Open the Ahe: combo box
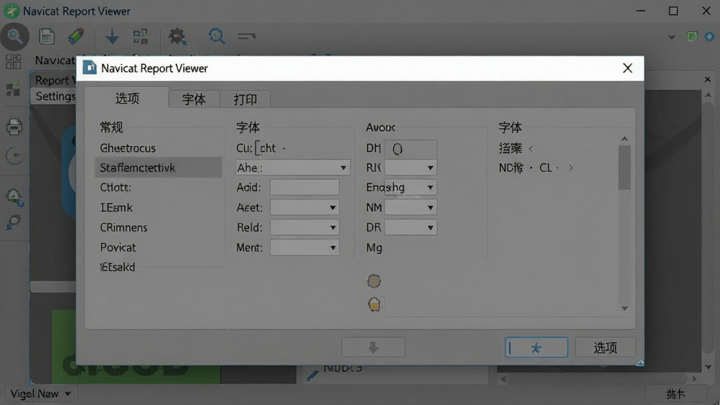720x405 pixels. click(x=292, y=167)
